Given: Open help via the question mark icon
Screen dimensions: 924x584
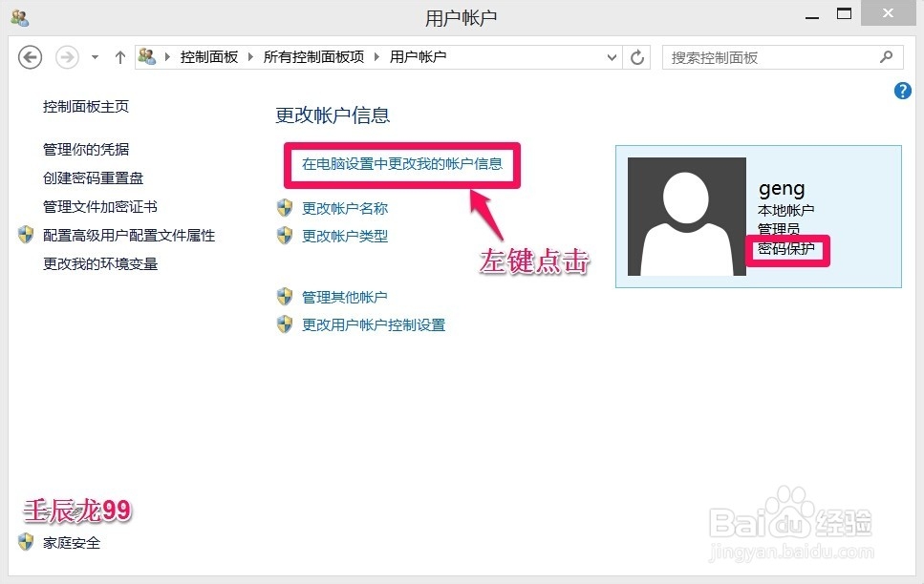Looking at the screenshot, I should click(902, 91).
